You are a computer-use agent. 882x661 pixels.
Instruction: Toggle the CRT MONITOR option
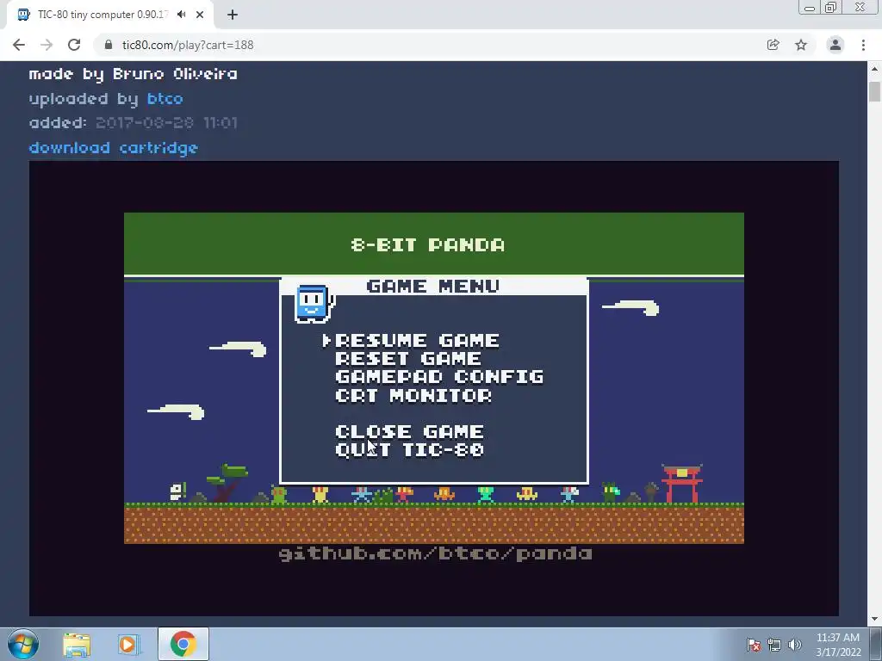(413, 395)
